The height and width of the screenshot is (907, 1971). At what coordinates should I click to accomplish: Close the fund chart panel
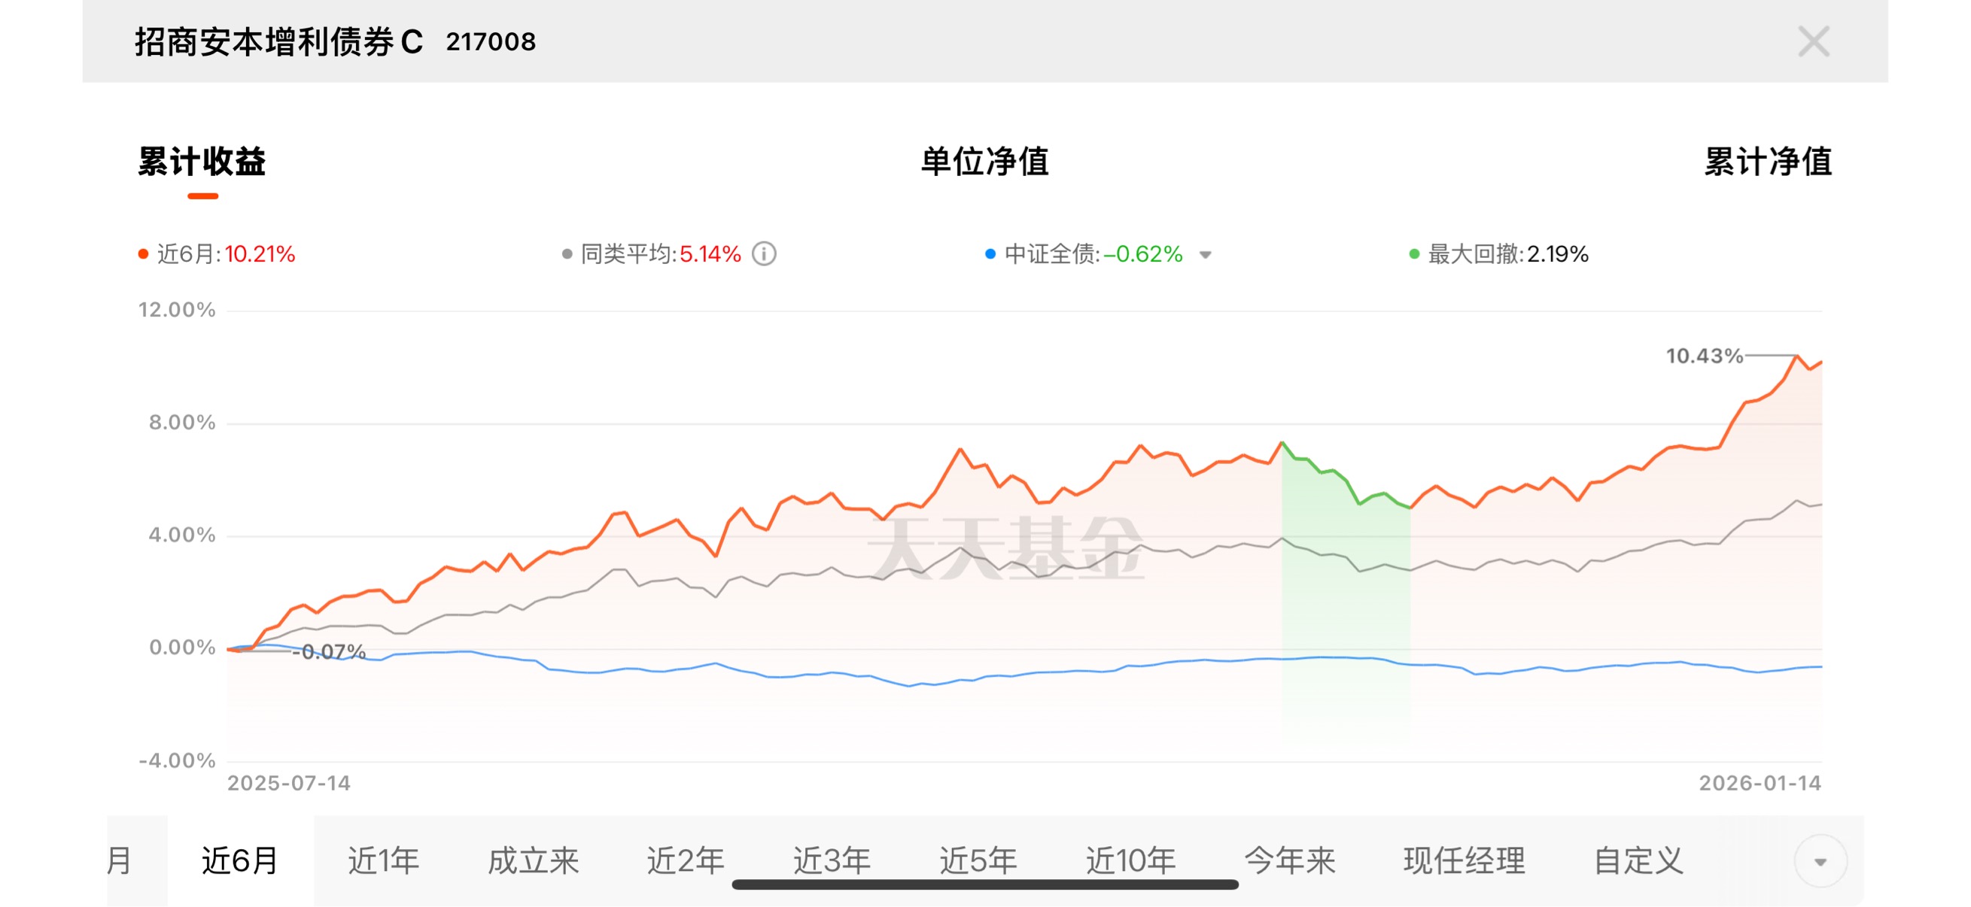point(1813,41)
